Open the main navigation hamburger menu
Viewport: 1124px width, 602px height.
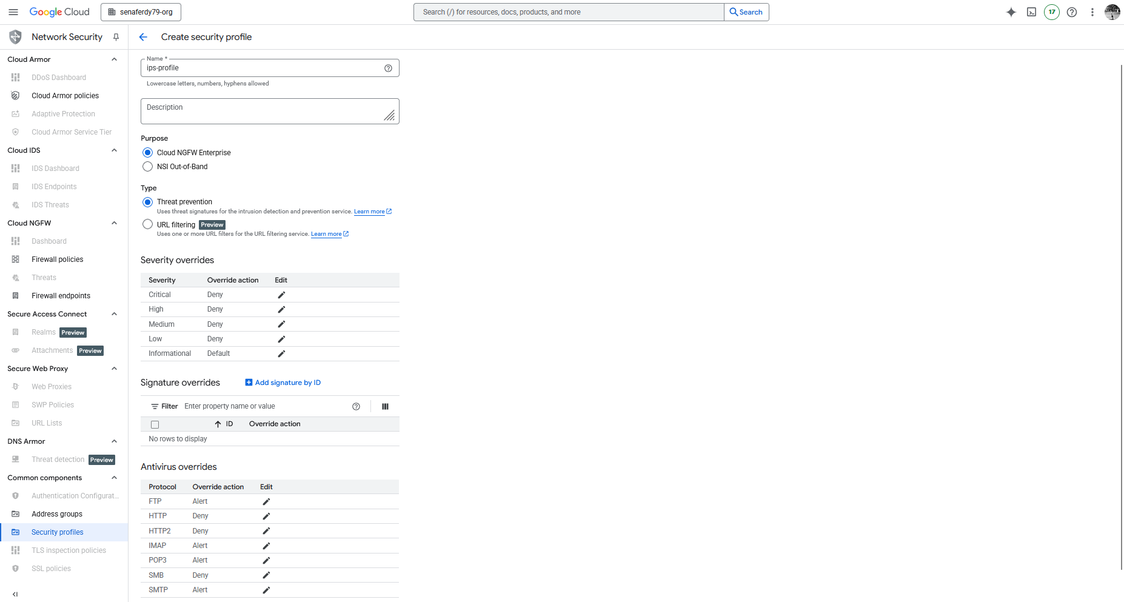pyautogui.click(x=13, y=12)
